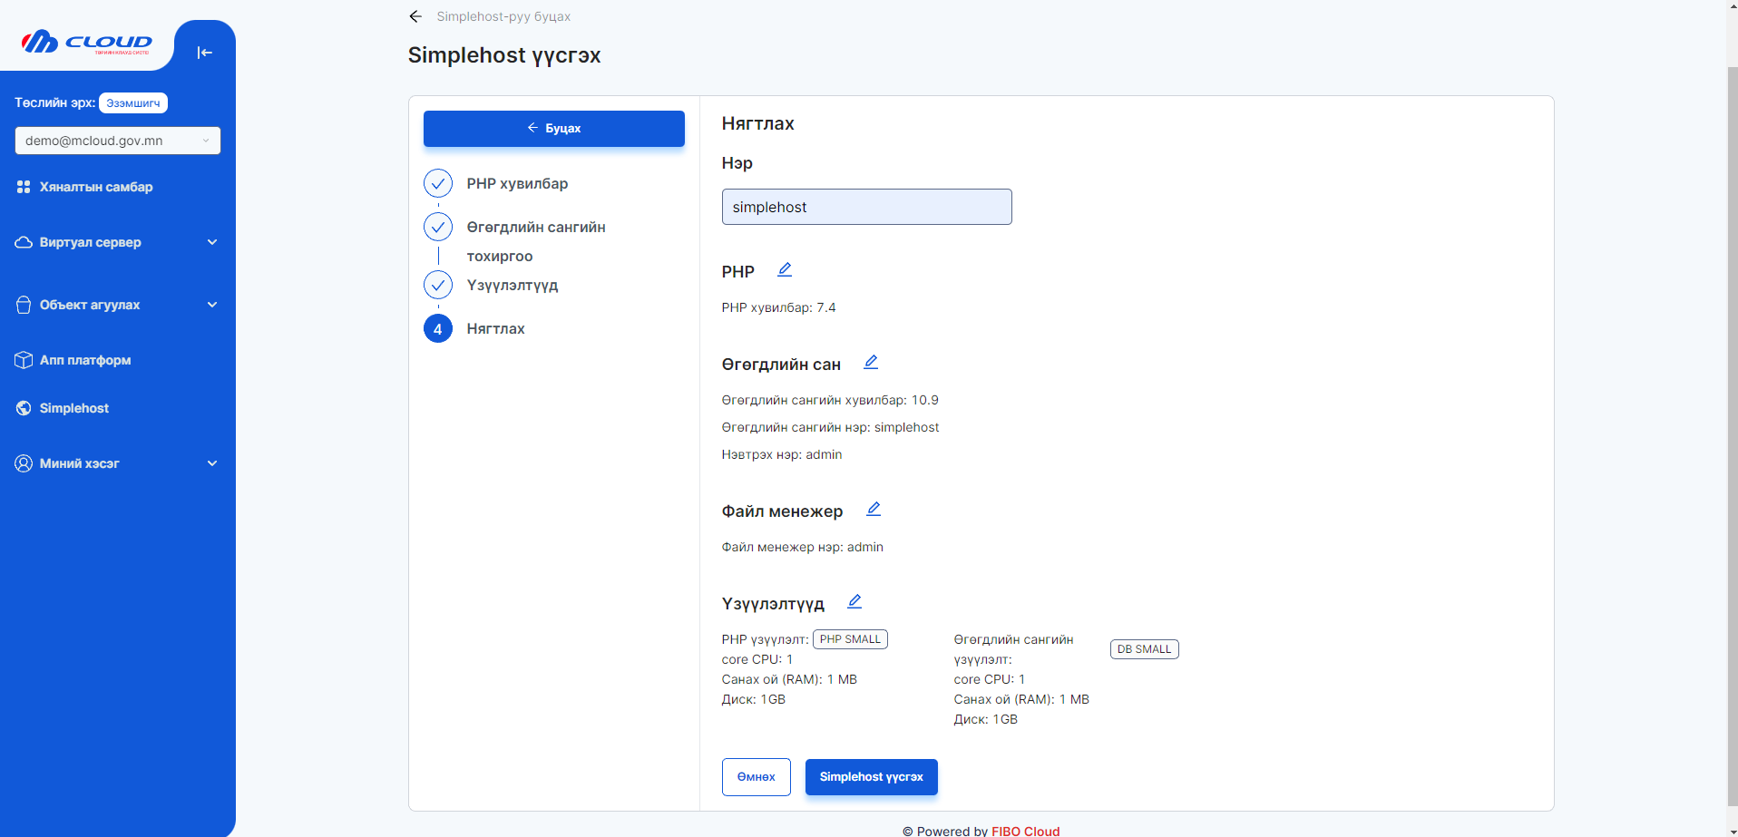Click the simplehost name input field
Image resolution: width=1738 pixels, height=837 pixels.
click(865, 207)
